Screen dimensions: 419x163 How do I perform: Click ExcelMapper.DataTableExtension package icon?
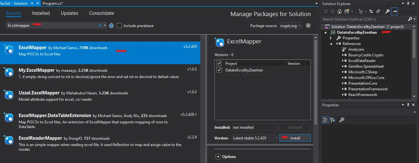(9, 117)
